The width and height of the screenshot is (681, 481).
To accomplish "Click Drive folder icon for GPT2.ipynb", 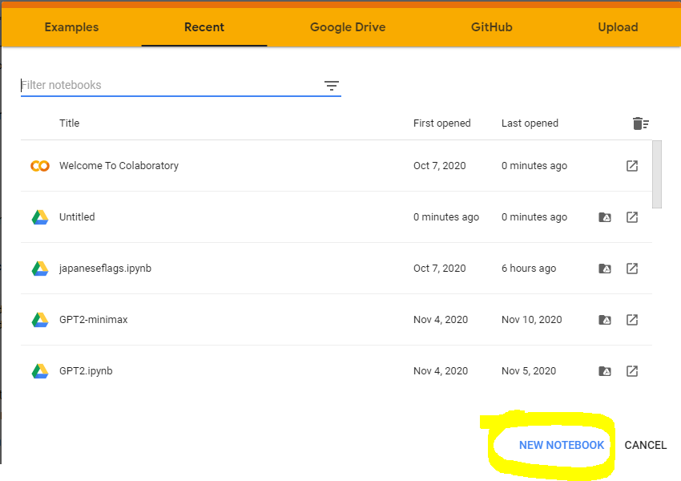I will (605, 371).
